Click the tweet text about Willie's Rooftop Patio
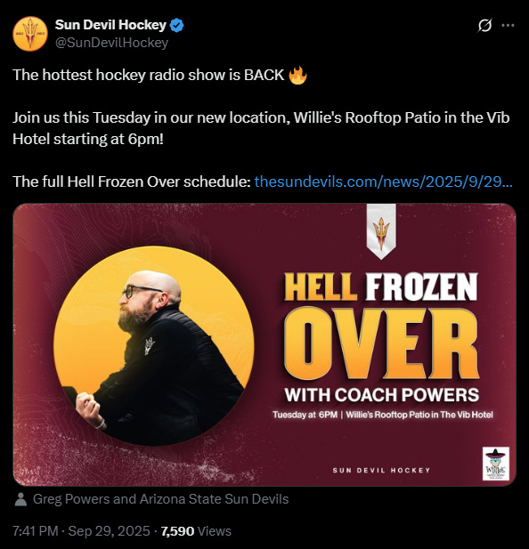 tap(261, 128)
